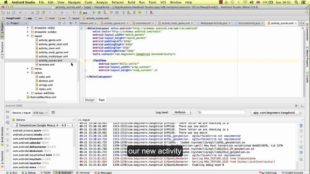Open the TODO tool window
The height and width of the screenshot is (174, 310).
45,173
